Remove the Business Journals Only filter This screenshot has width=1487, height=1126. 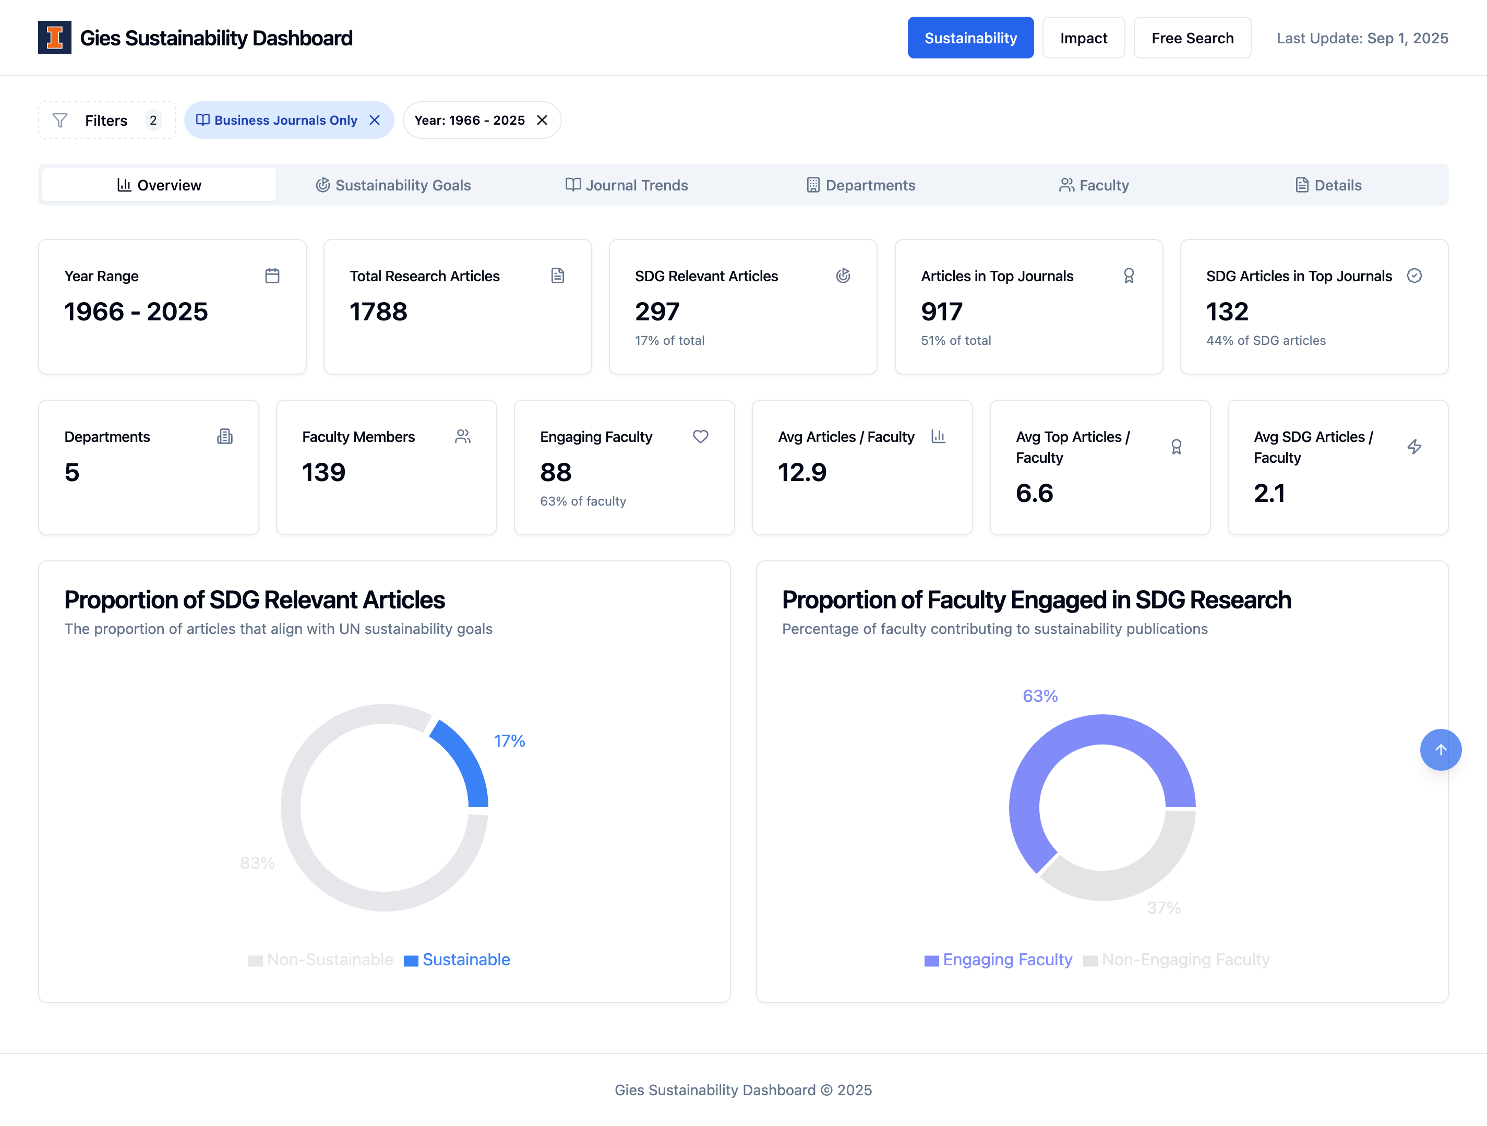coord(375,119)
